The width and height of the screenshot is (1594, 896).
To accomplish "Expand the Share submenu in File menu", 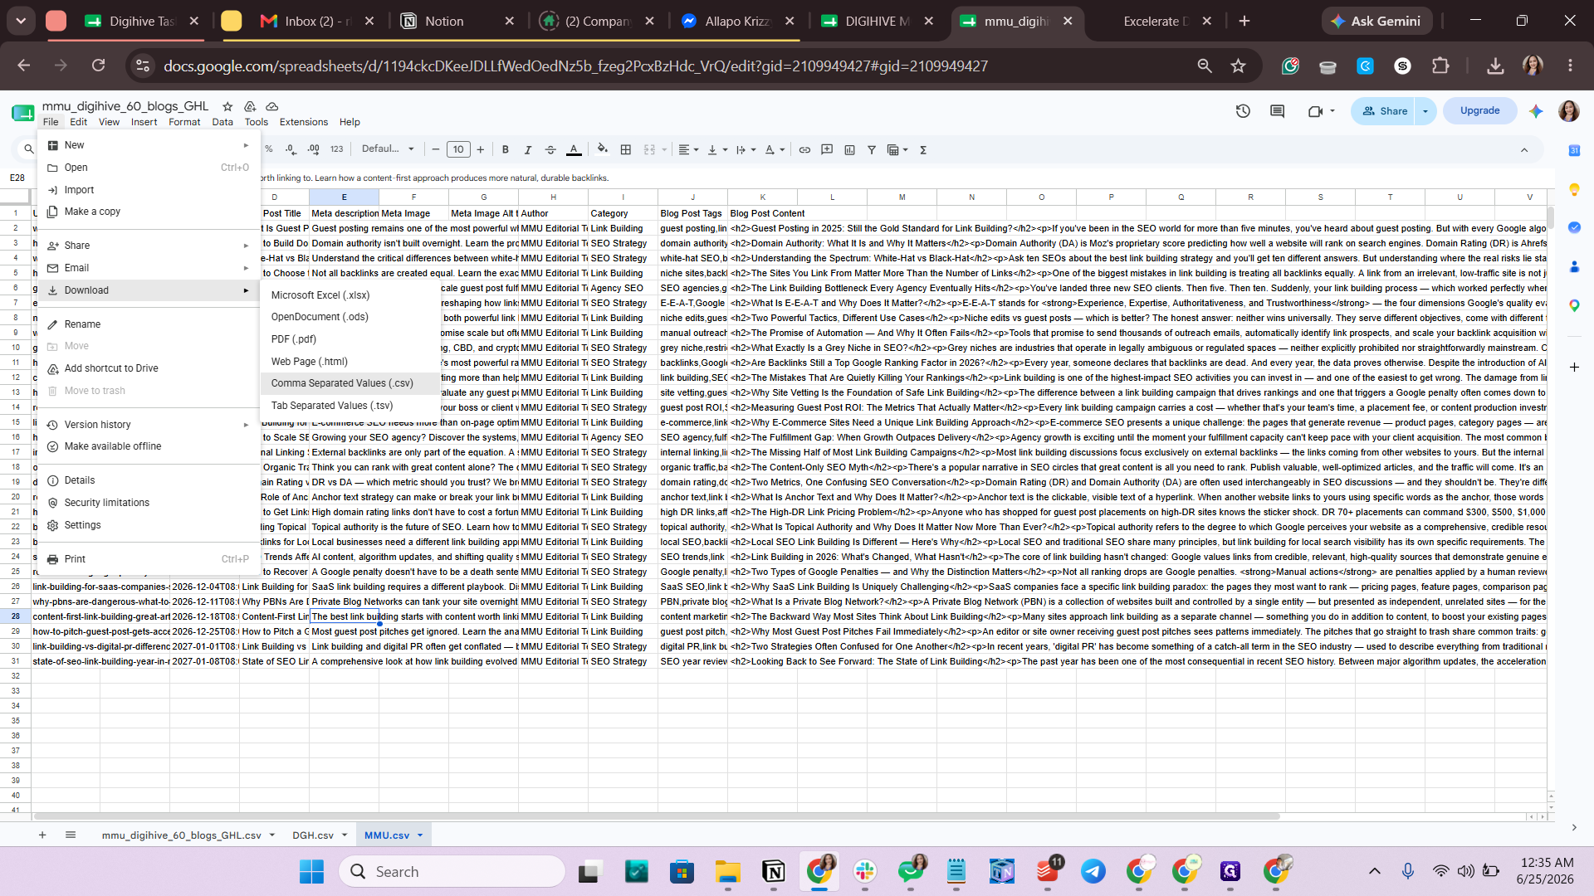I will [x=149, y=246].
